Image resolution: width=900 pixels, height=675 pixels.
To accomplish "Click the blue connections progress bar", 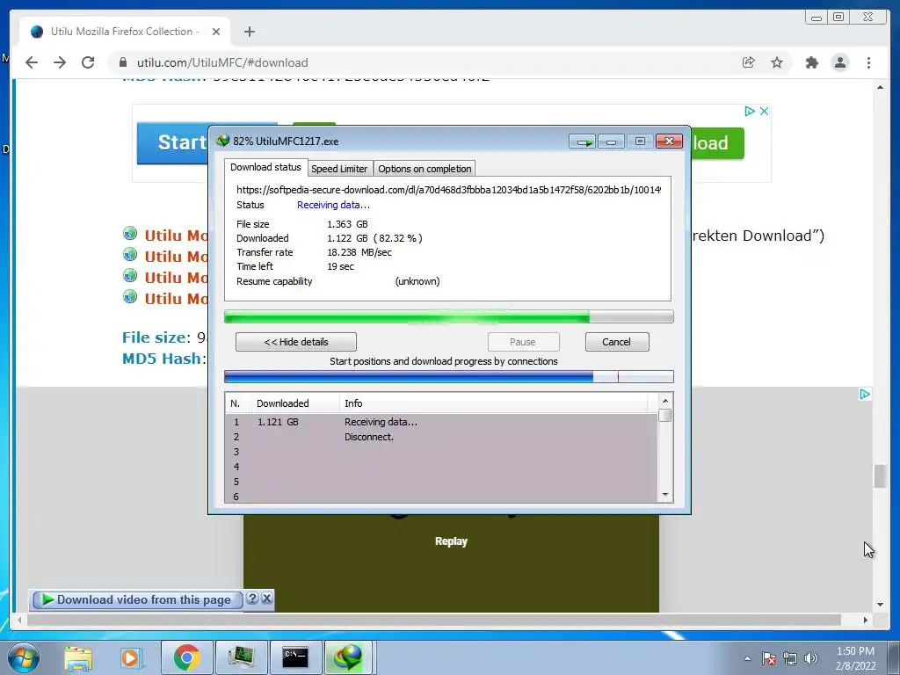I will click(x=448, y=376).
